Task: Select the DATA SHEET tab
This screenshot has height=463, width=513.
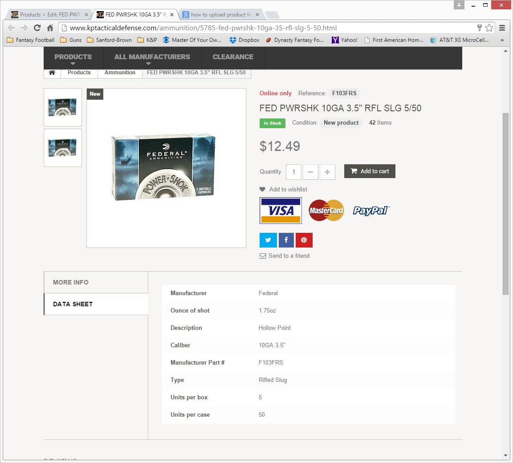Action: pos(96,304)
